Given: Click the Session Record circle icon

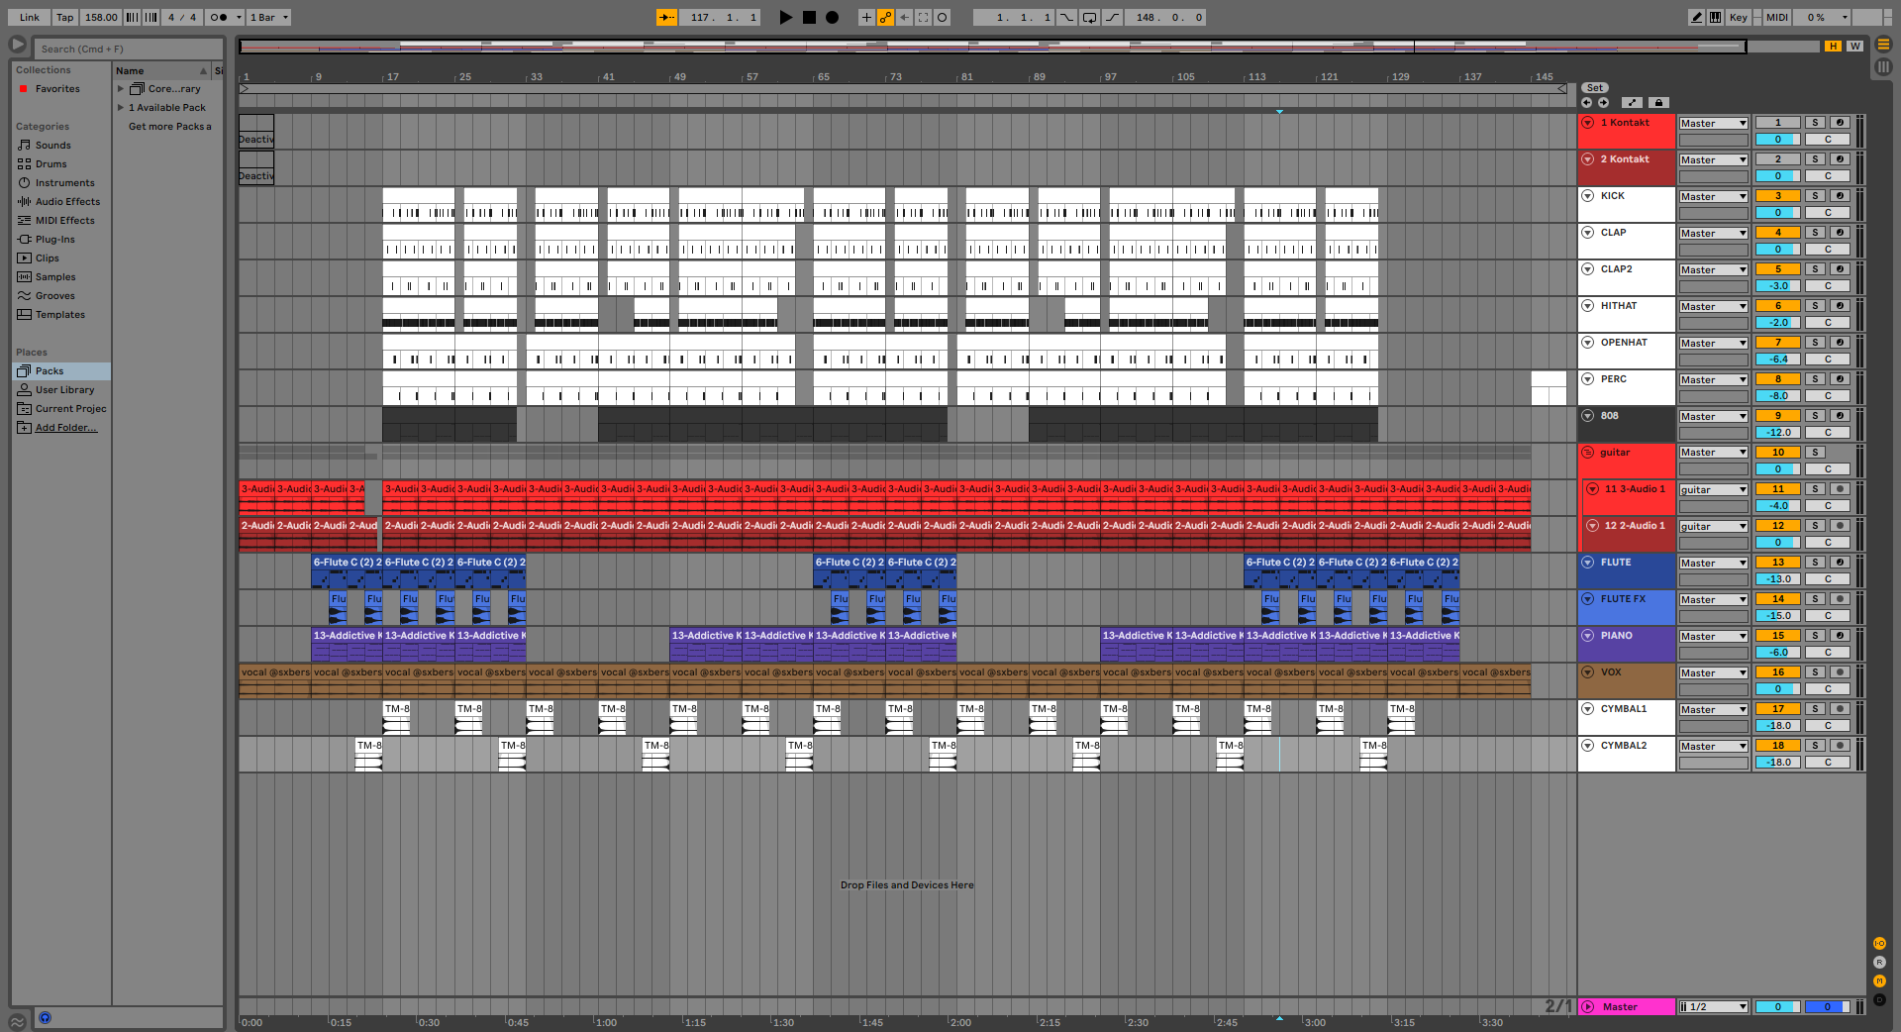Looking at the screenshot, I should pyautogui.click(x=942, y=17).
